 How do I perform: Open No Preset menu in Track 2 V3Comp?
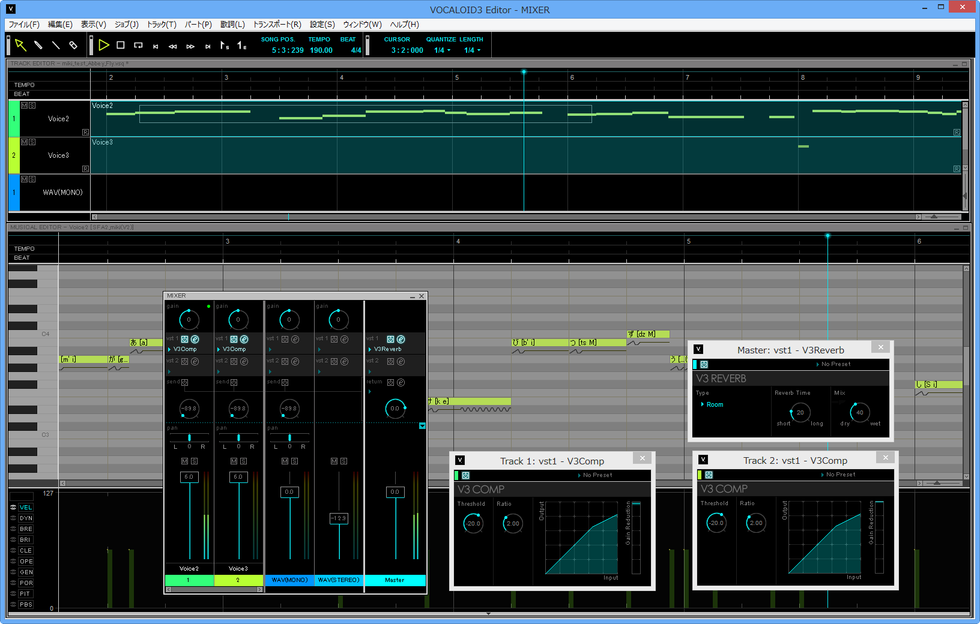click(x=838, y=475)
